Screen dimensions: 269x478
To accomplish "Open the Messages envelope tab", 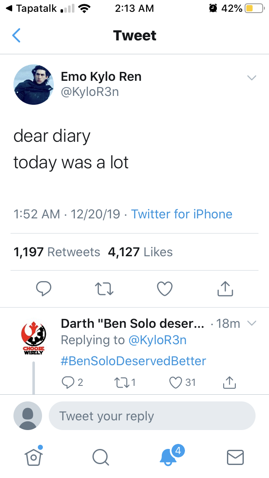I will pyautogui.click(x=235, y=457).
